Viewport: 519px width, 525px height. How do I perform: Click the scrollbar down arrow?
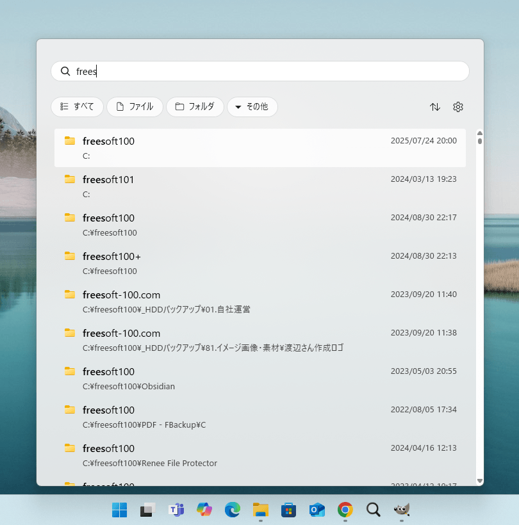pos(480,481)
